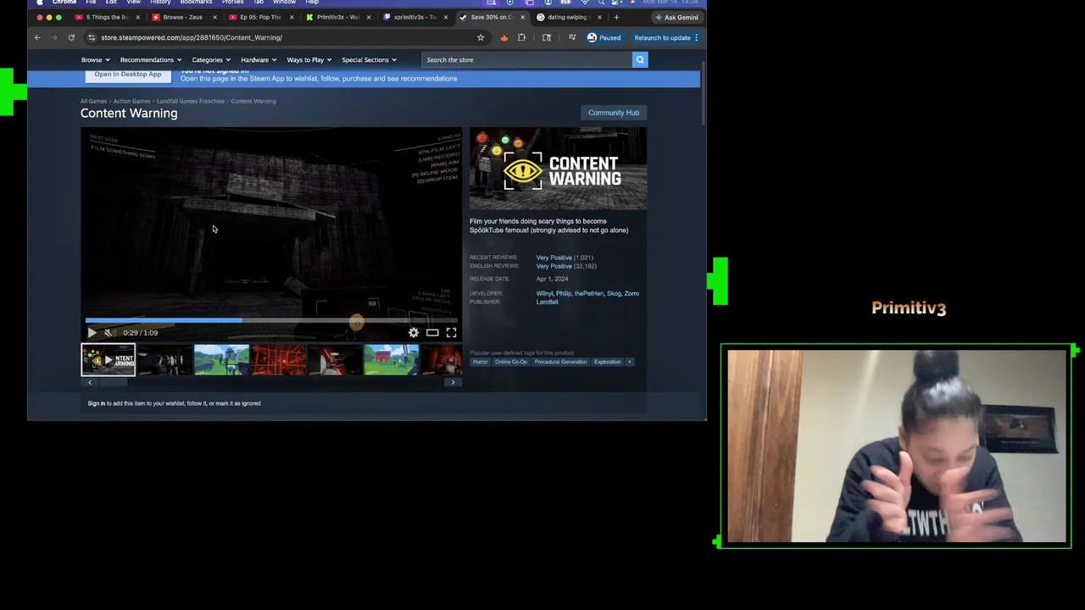Expand the Hardware dropdown
This screenshot has width=1085, height=610.
(259, 59)
